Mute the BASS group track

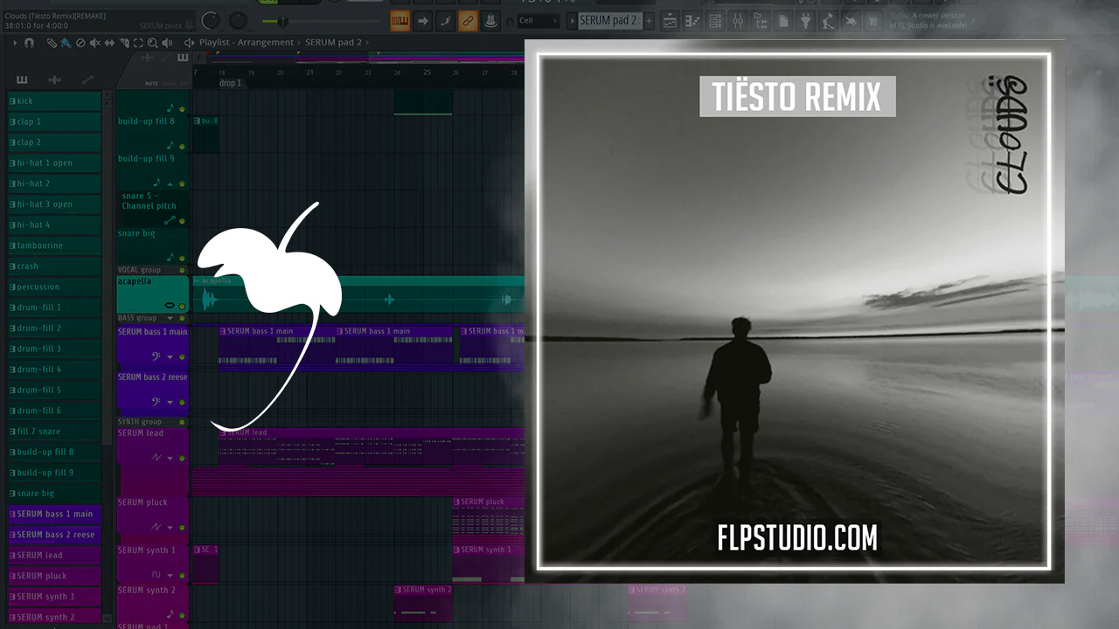click(182, 319)
